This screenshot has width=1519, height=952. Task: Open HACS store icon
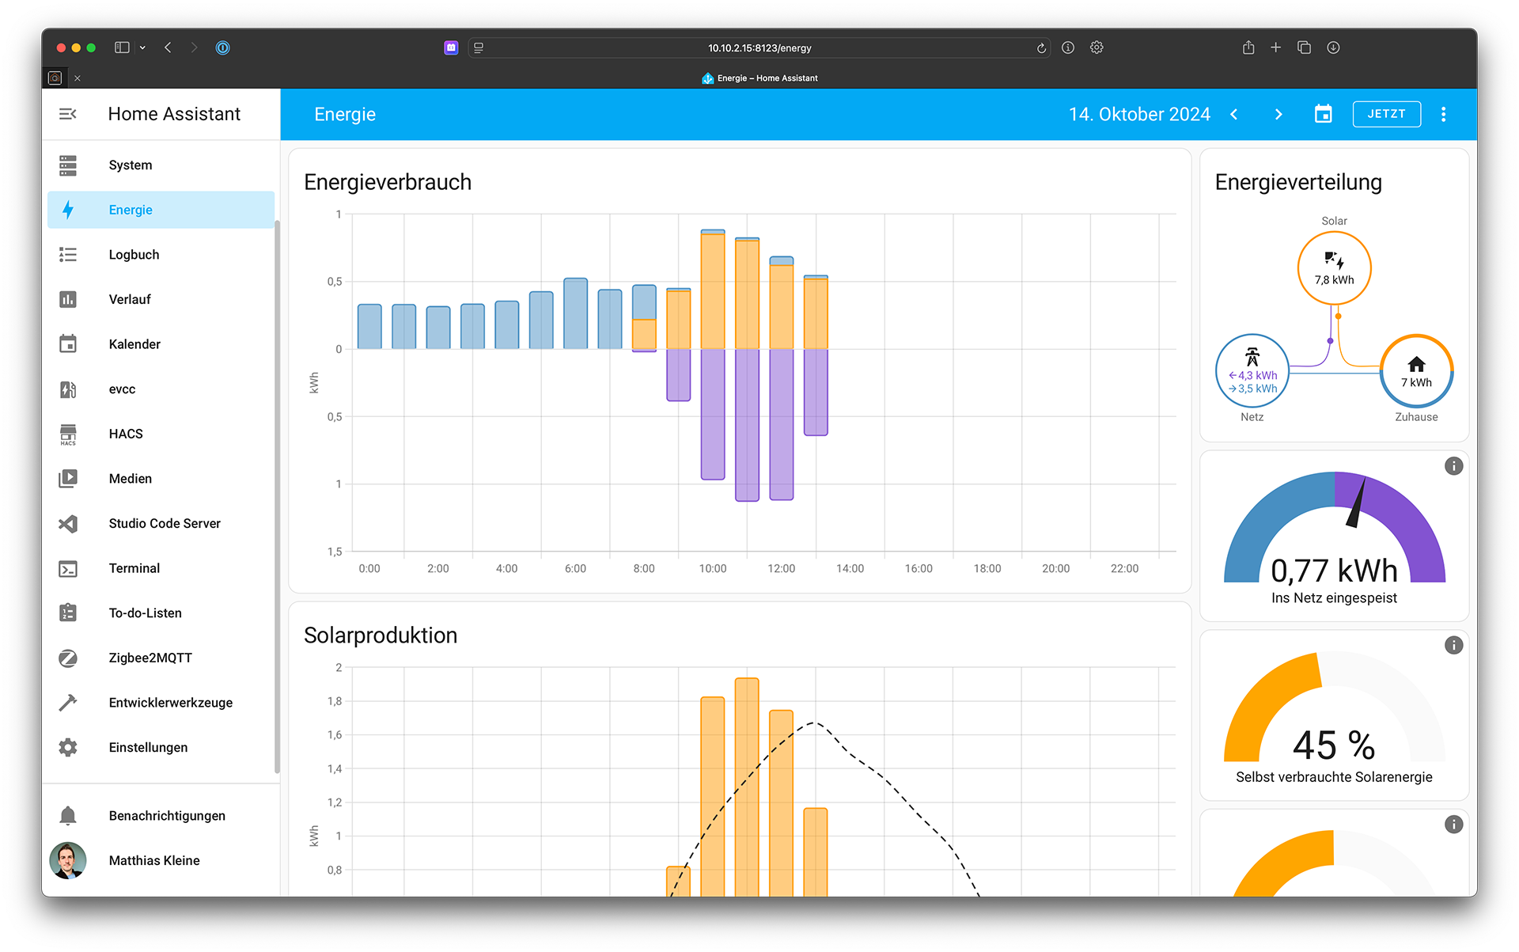tap(68, 434)
